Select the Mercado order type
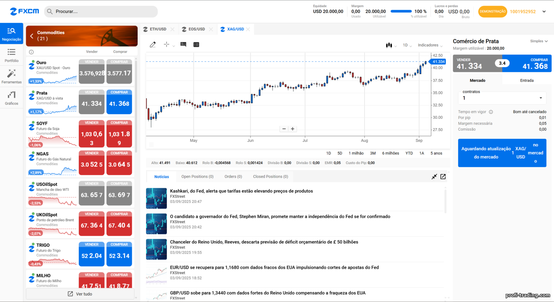 [477, 80]
